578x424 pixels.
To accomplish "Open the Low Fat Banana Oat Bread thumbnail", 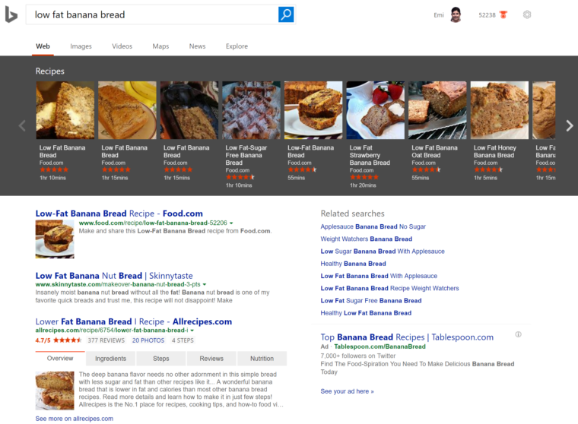I will [437, 110].
